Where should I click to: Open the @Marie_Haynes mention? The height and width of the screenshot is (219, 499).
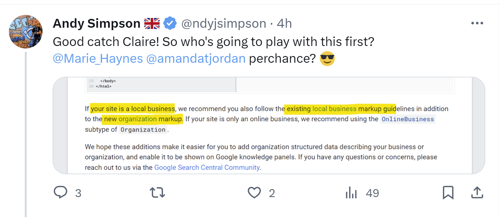pos(98,58)
